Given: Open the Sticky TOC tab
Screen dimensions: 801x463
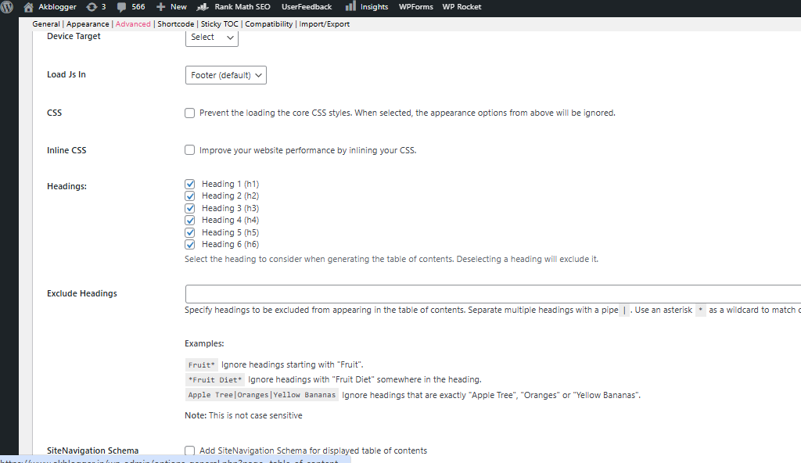Looking at the screenshot, I should click(x=220, y=24).
